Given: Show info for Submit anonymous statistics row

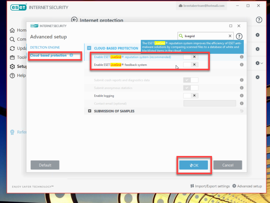Looking at the screenshot, I should tap(242, 88).
